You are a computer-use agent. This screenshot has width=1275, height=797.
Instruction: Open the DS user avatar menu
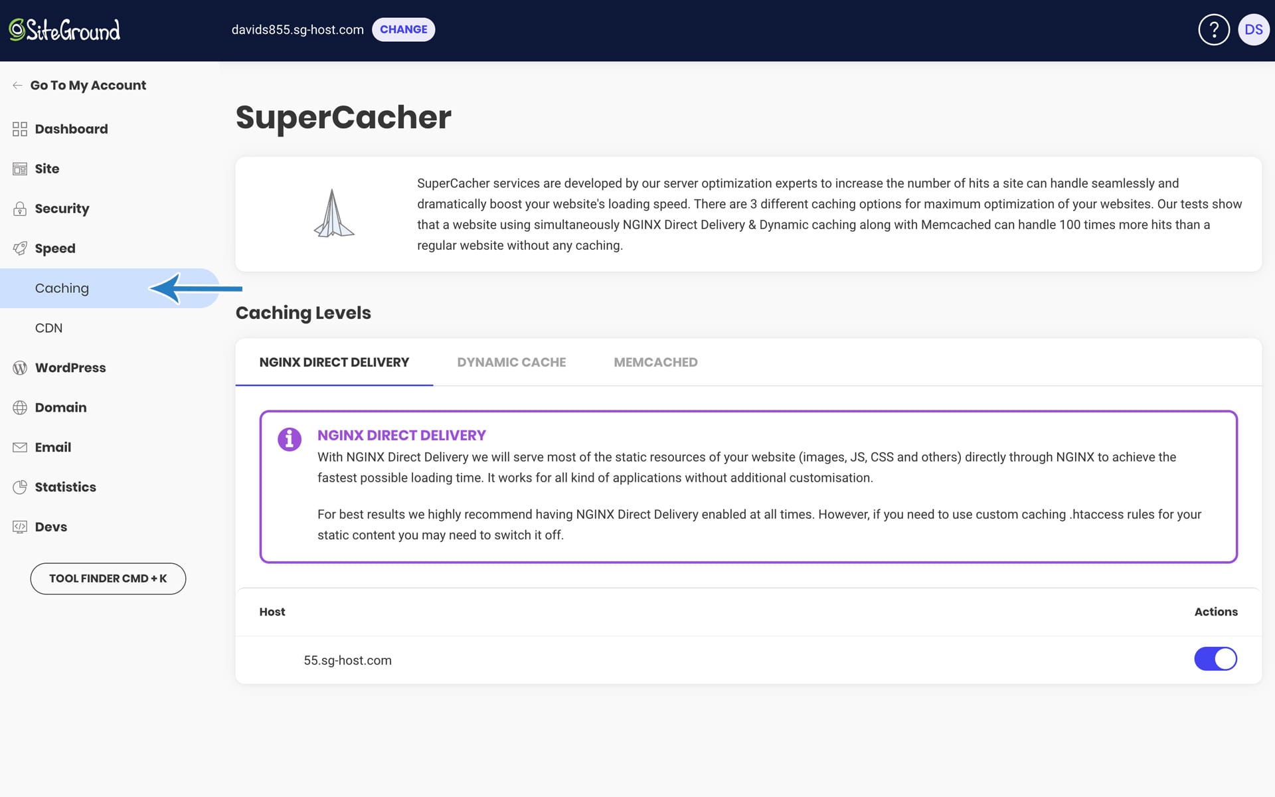pos(1253,30)
